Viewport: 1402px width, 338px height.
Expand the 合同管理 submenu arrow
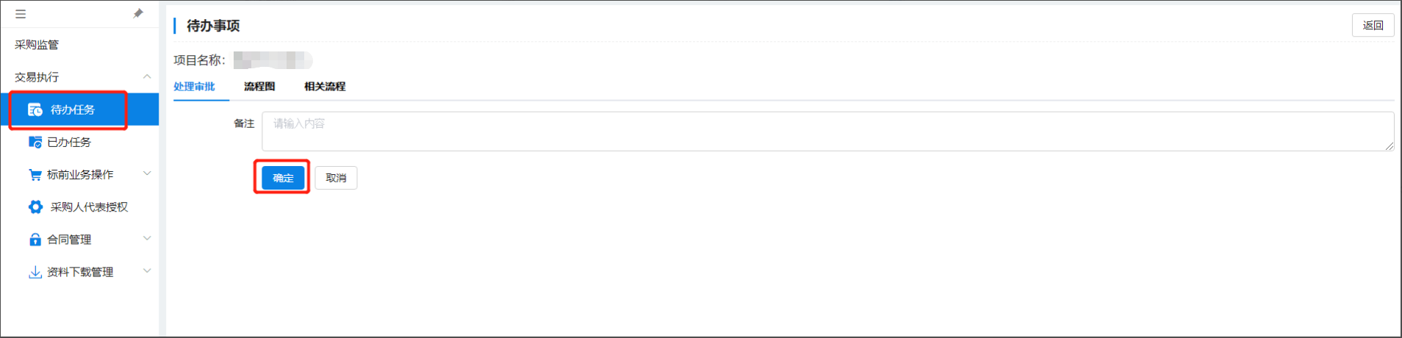click(x=147, y=238)
